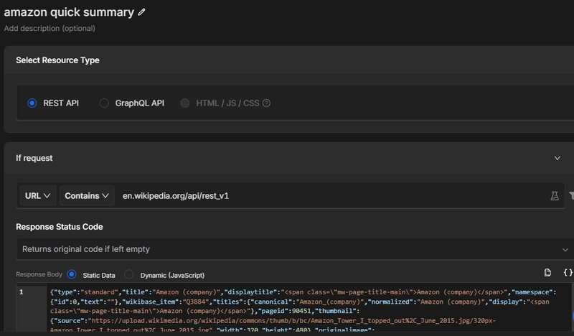This screenshot has height=336, width=574.
Task: Select REST API resource type
Action: (x=32, y=103)
